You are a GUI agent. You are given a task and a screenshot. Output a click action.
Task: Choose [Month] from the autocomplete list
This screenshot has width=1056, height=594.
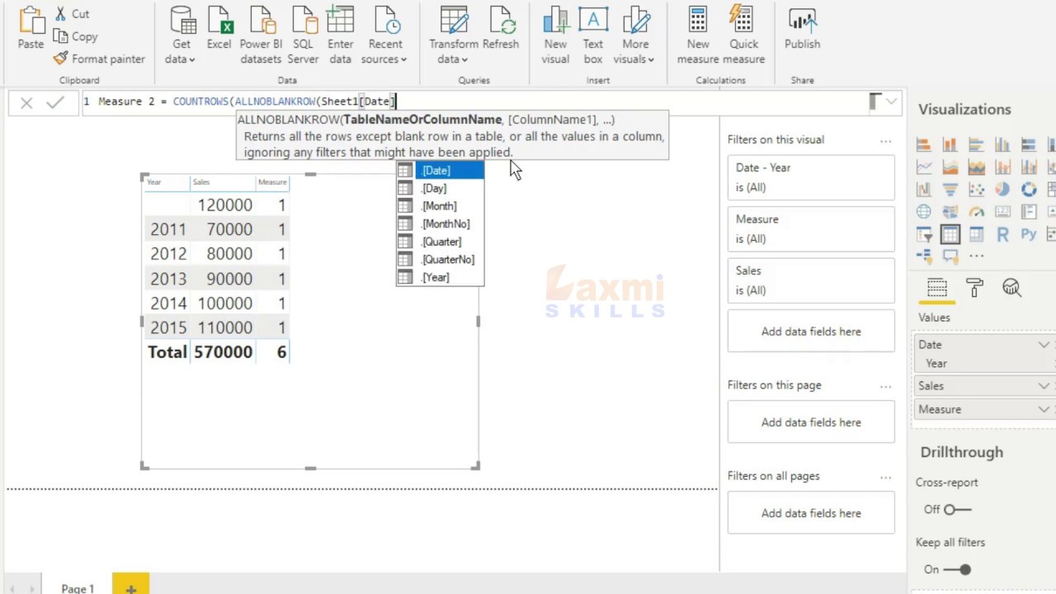click(440, 206)
